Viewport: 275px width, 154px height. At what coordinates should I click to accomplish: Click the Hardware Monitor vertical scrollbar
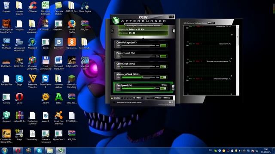click(238, 60)
